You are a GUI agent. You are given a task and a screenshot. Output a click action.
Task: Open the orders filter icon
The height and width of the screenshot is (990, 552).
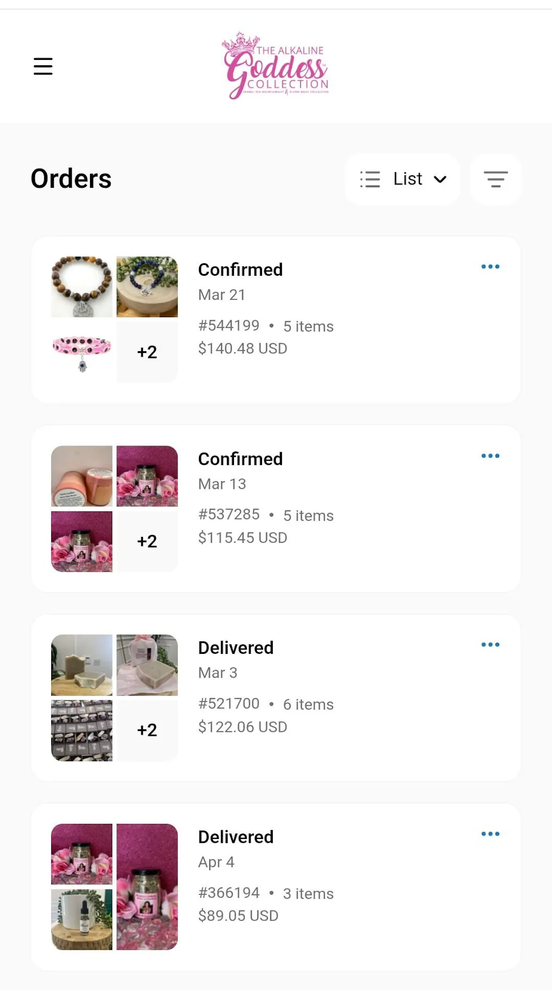click(495, 179)
